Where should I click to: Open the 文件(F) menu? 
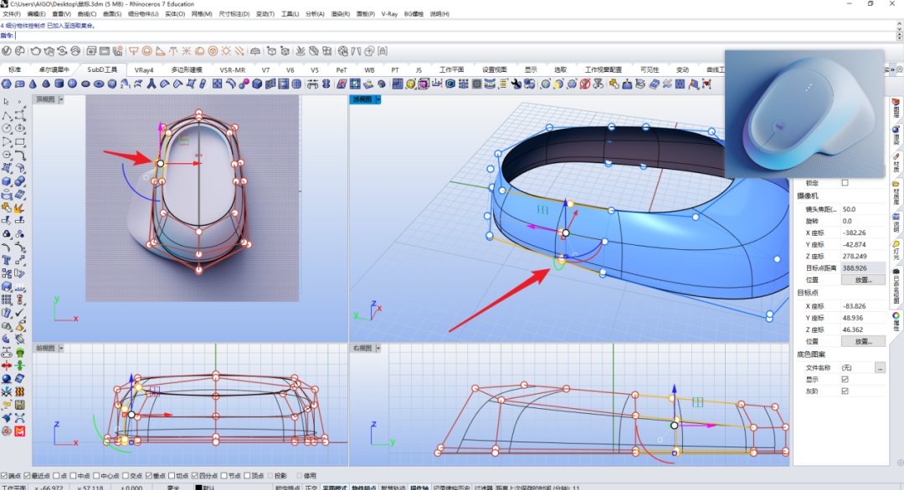point(12,14)
